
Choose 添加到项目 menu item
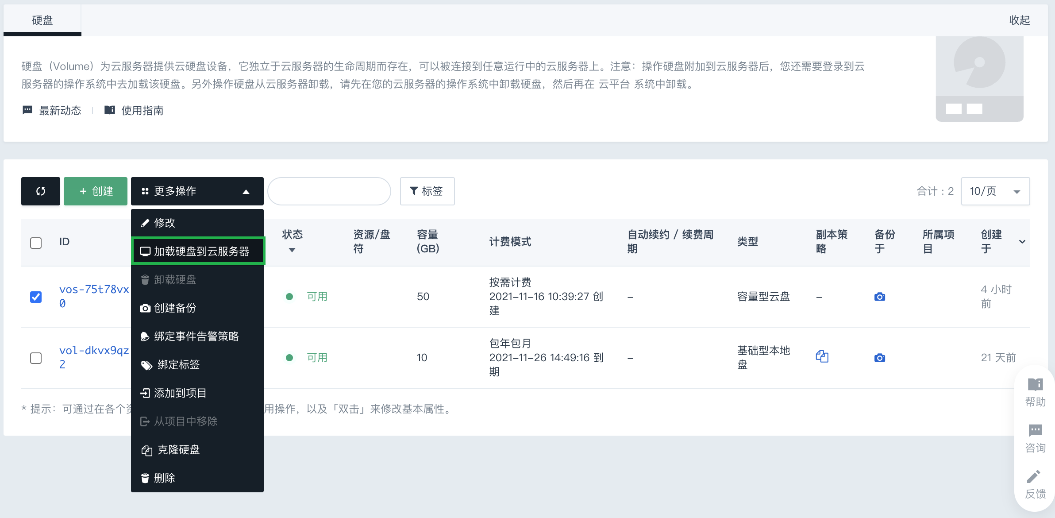197,393
